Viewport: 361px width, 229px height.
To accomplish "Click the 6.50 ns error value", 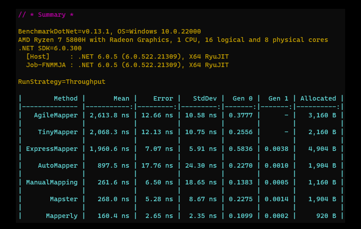I will (159, 182).
